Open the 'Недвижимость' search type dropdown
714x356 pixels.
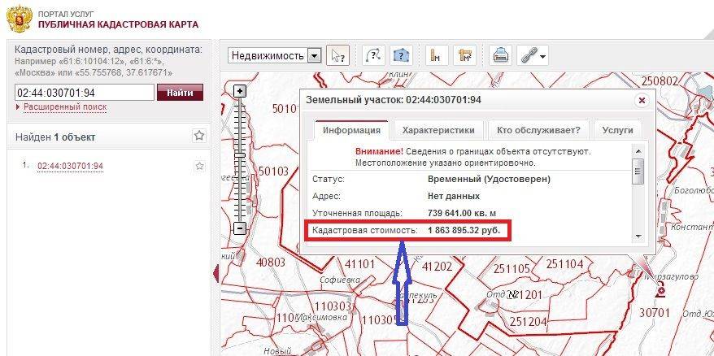pyautogui.click(x=314, y=55)
